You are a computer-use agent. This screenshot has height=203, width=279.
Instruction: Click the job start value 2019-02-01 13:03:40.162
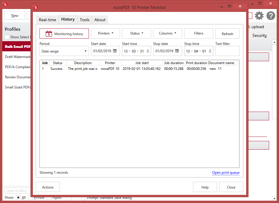tap(142, 68)
